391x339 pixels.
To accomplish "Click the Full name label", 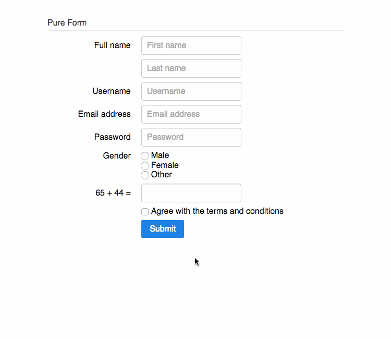I will (112, 45).
